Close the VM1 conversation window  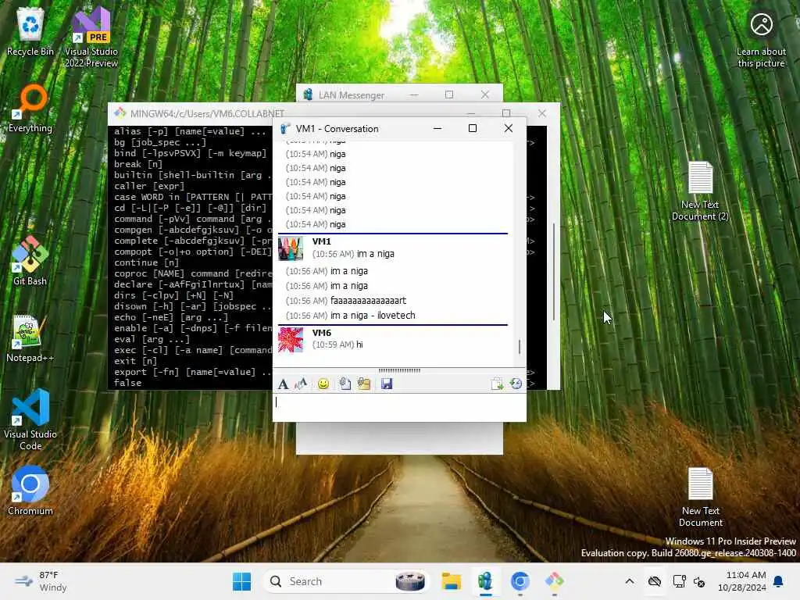[508, 128]
